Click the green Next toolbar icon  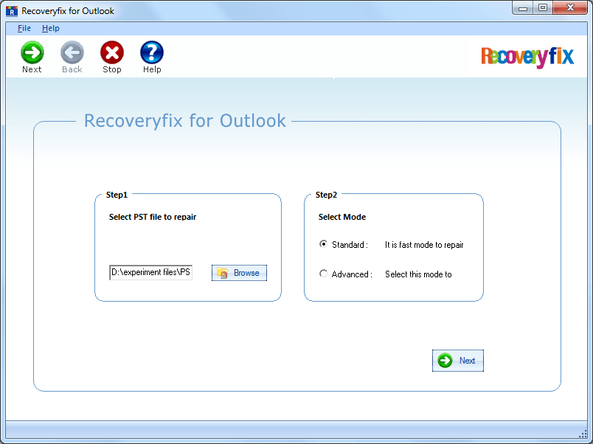point(32,52)
